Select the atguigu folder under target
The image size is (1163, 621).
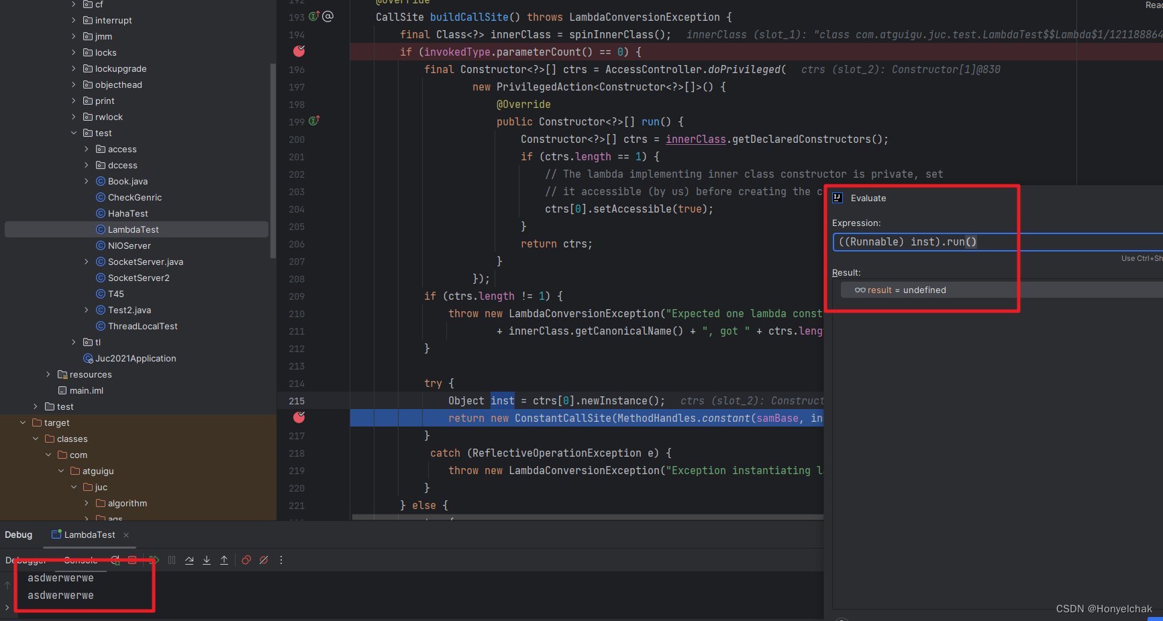click(98, 471)
